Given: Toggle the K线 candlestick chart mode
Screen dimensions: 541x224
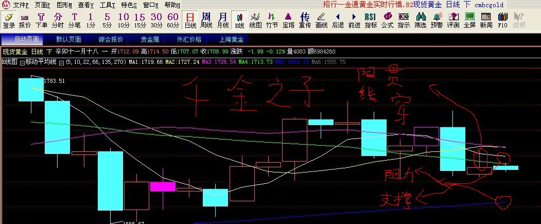Looking at the screenshot, I should pos(239,21).
